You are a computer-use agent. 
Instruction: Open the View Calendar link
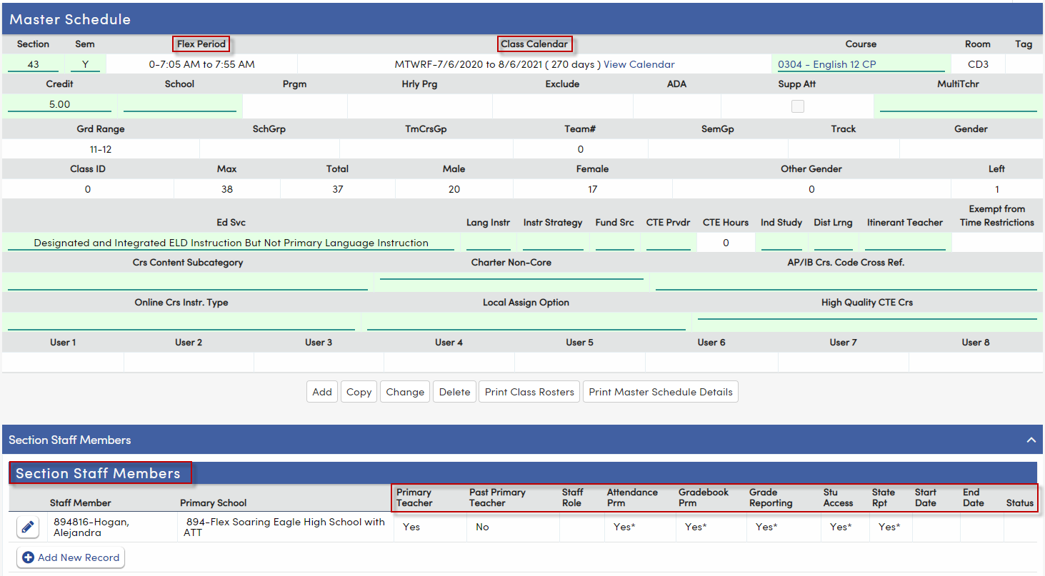(638, 64)
